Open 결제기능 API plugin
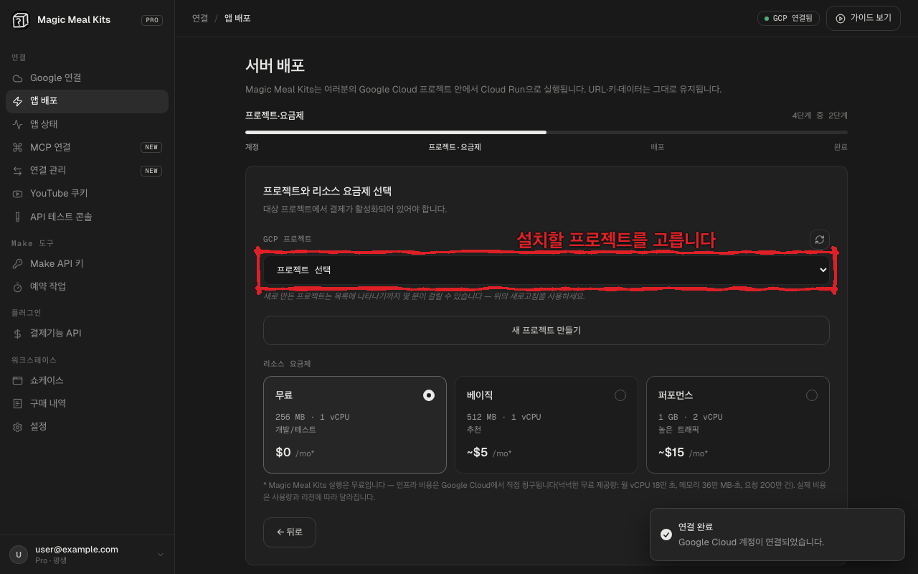Image resolution: width=918 pixels, height=574 pixels. 87,334
